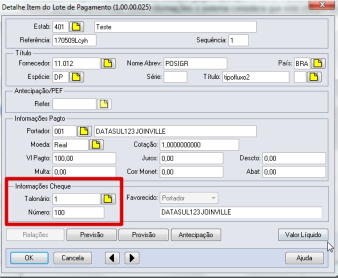
Task: Click the Corr Monet field
Action: (191, 172)
